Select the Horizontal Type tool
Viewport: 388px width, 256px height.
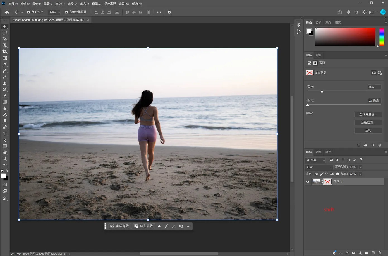5,134
